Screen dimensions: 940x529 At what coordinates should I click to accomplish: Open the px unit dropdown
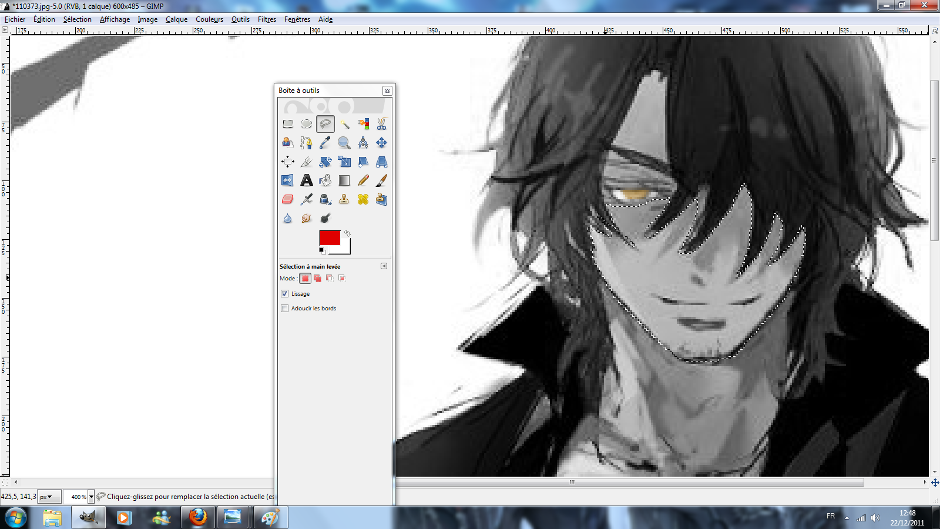coord(49,497)
